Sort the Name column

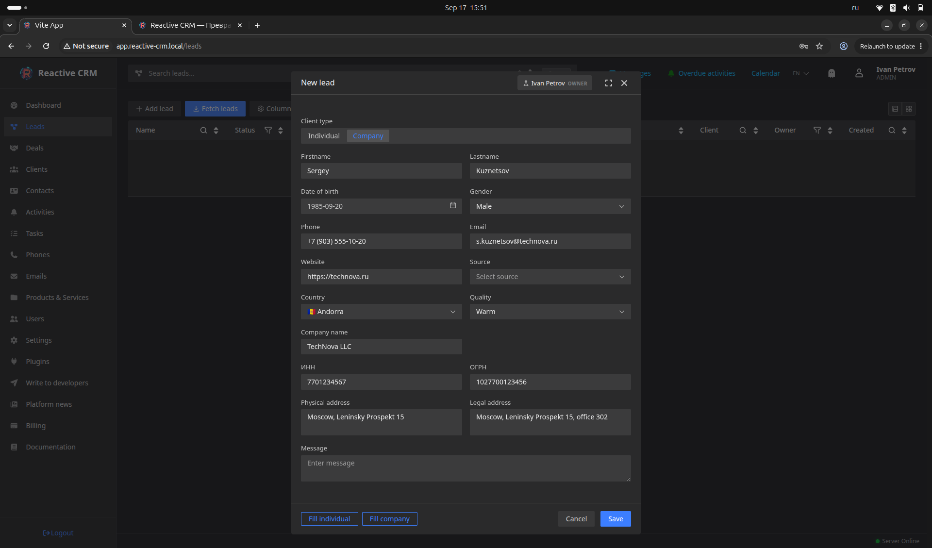(216, 130)
